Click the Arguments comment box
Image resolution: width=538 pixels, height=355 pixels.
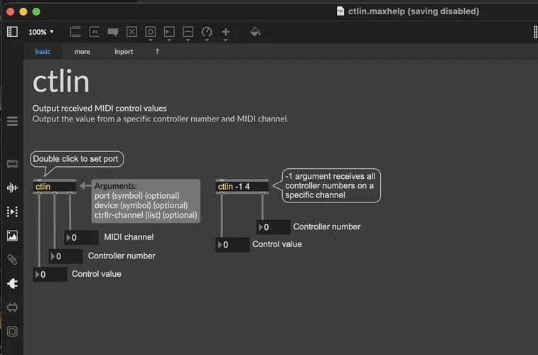146,201
